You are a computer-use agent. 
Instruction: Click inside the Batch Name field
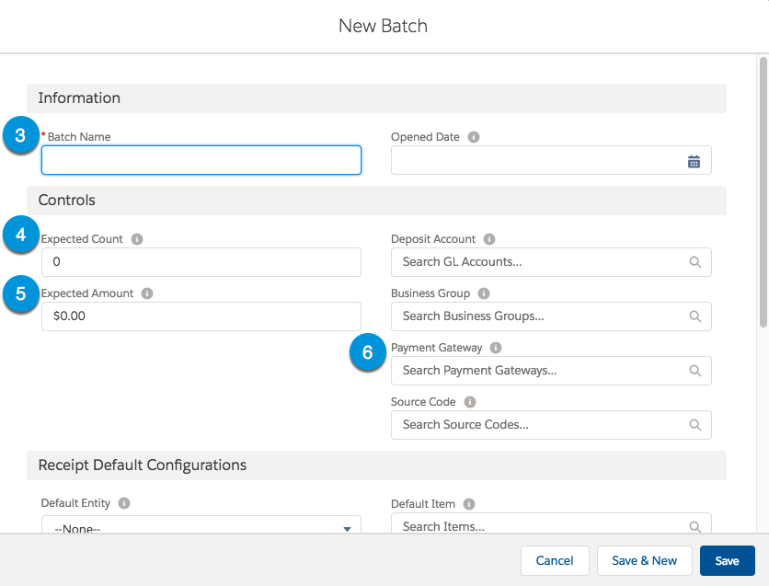click(x=201, y=159)
